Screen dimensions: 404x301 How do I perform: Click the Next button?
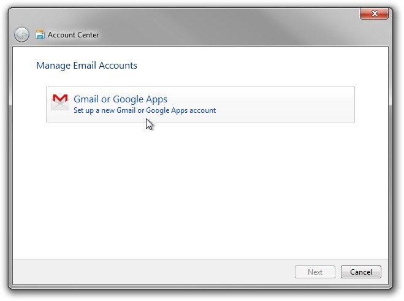click(x=315, y=272)
